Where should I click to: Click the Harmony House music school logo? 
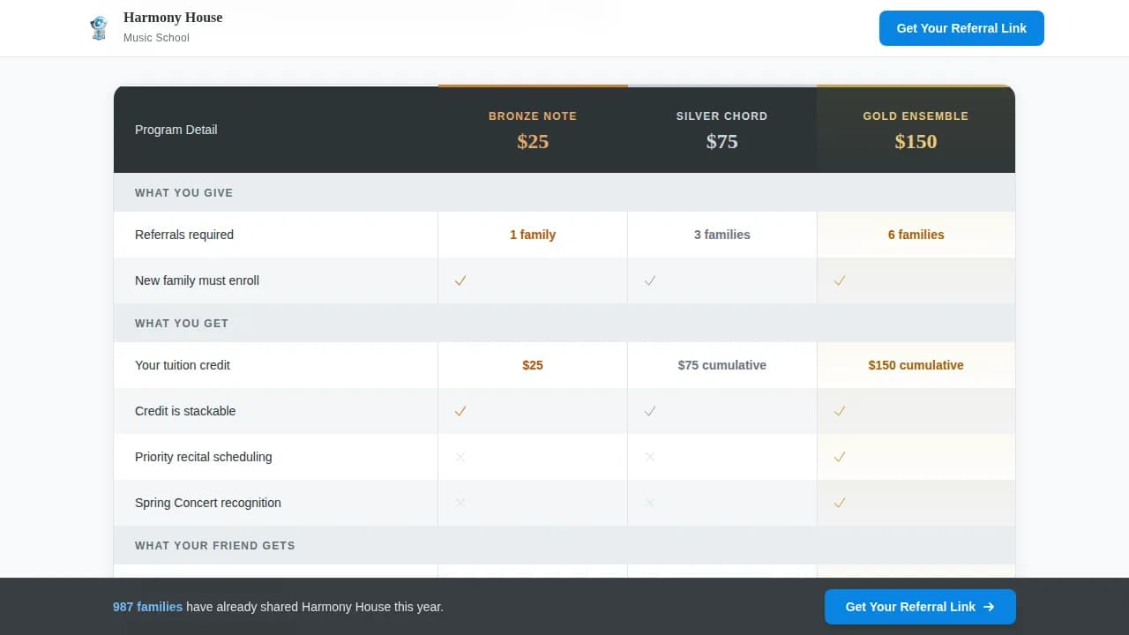tap(99, 27)
